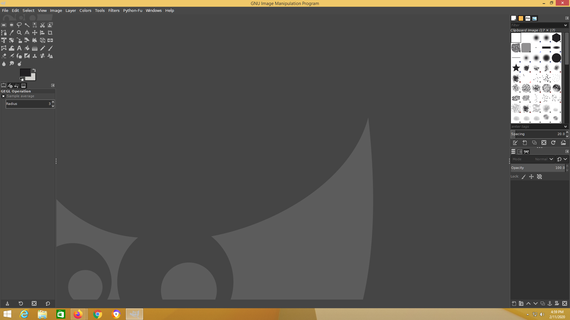570x320 pixels.
Task: Swap foreground and background colors
Action: [x=34, y=70]
